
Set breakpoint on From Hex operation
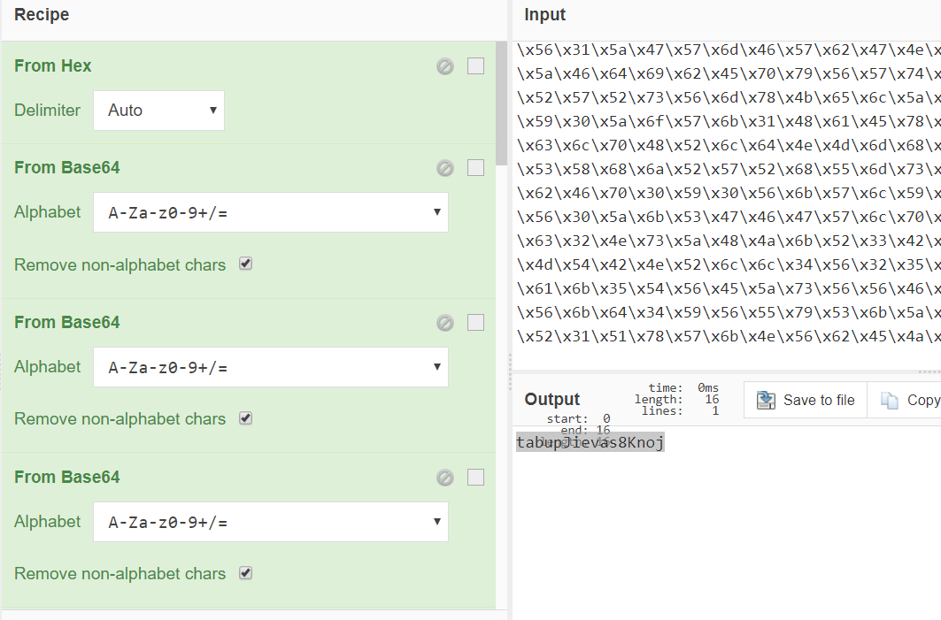pyautogui.click(x=475, y=66)
